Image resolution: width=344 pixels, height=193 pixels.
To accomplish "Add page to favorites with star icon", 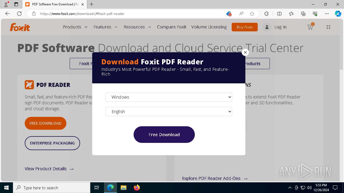I will pyautogui.click(x=252, y=14).
